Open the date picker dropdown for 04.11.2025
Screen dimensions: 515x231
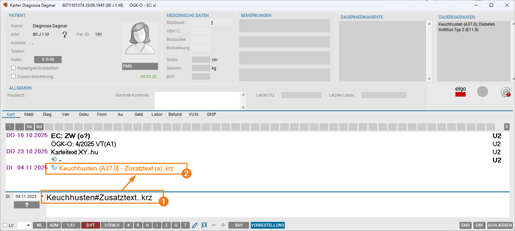[42, 197]
